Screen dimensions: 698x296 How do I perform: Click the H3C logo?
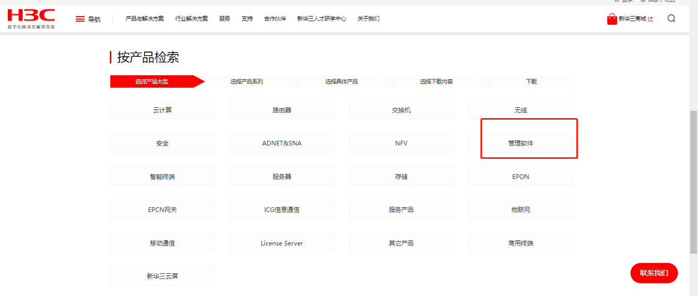point(31,19)
